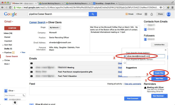Click the Post Comment button
The image size is (175, 105).
click(x=132, y=98)
